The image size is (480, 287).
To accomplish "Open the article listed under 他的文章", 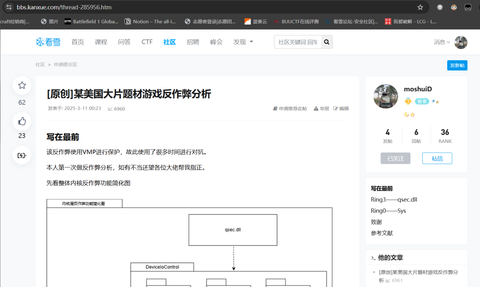I will [x=418, y=276].
